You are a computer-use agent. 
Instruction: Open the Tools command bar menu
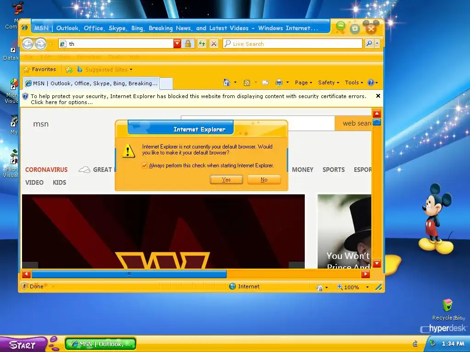(354, 82)
